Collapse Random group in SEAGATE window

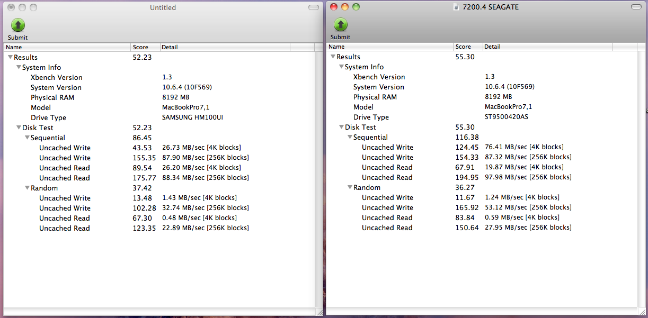point(350,187)
